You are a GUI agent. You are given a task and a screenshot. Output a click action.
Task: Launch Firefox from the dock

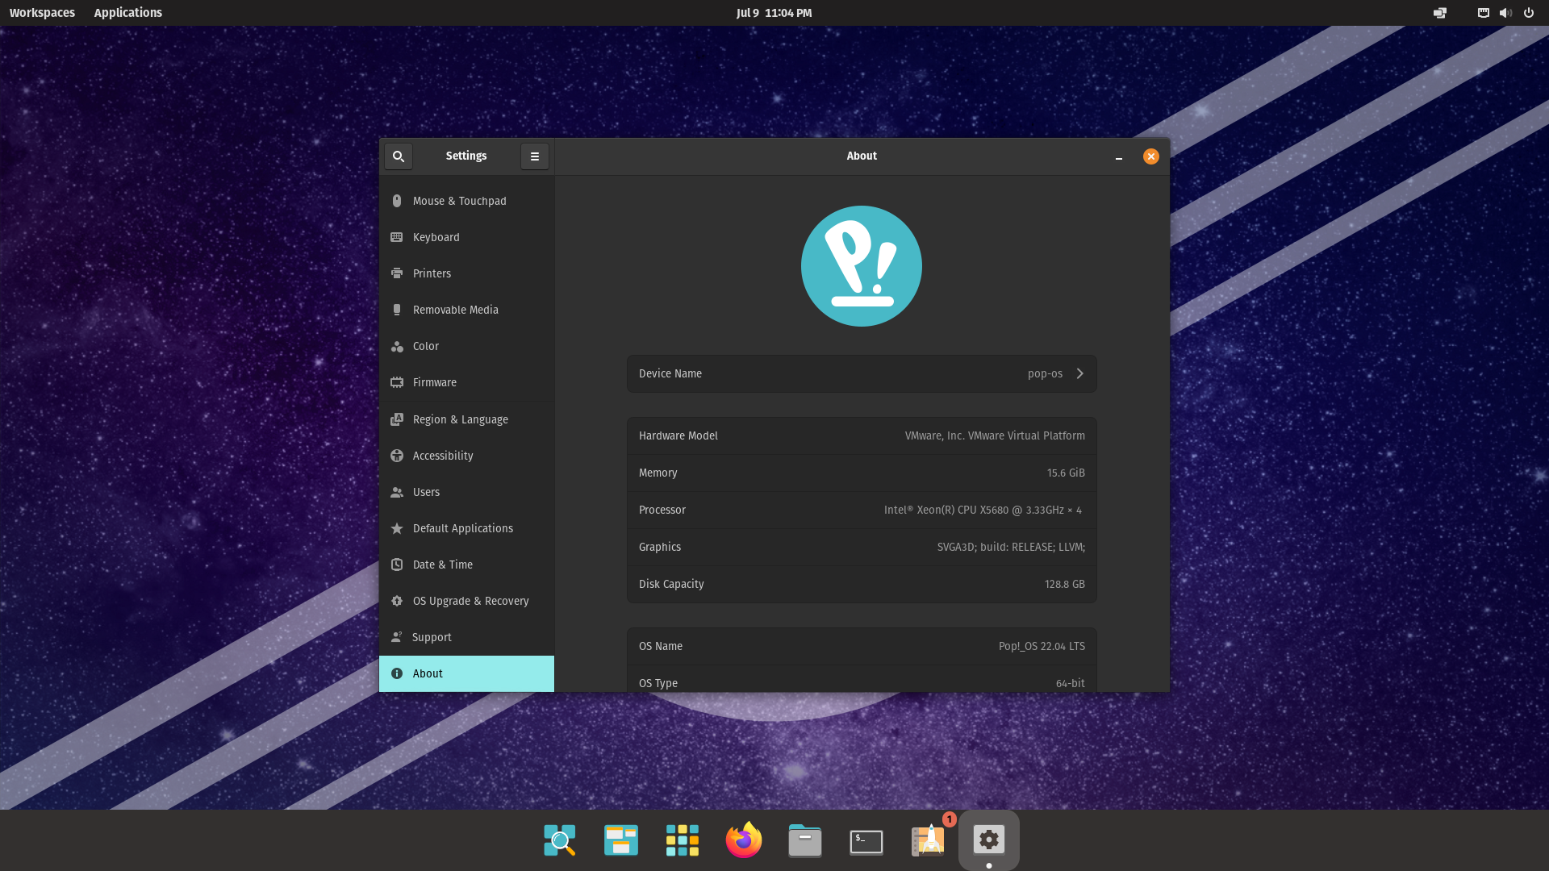click(743, 840)
